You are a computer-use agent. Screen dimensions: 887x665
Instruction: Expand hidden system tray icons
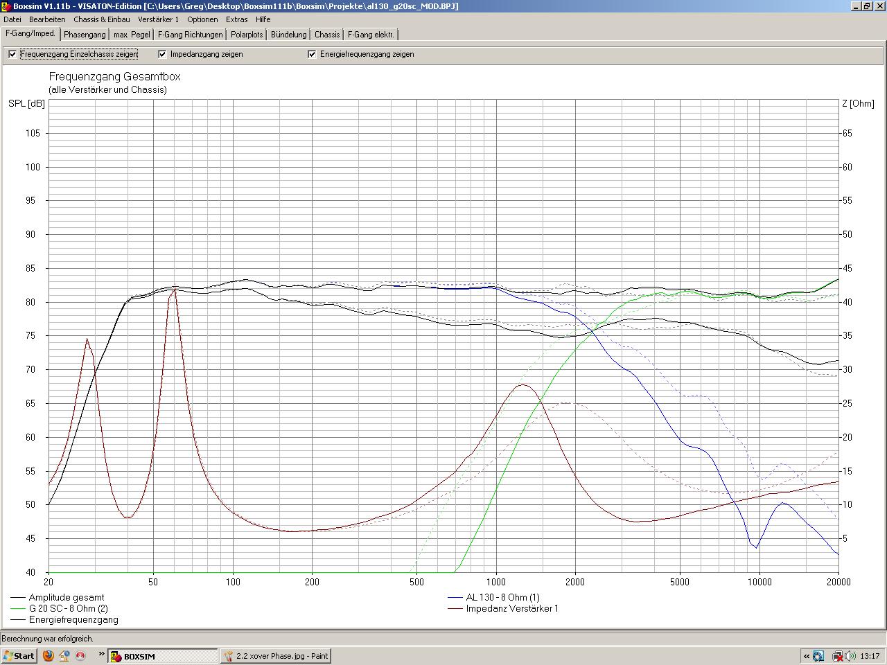click(x=807, y=656)
